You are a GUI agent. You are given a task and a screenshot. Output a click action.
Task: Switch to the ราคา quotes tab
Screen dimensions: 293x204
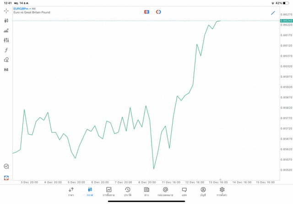point(71,191)
